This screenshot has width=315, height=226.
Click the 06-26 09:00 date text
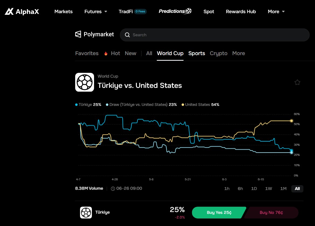[x=129, y=188]
